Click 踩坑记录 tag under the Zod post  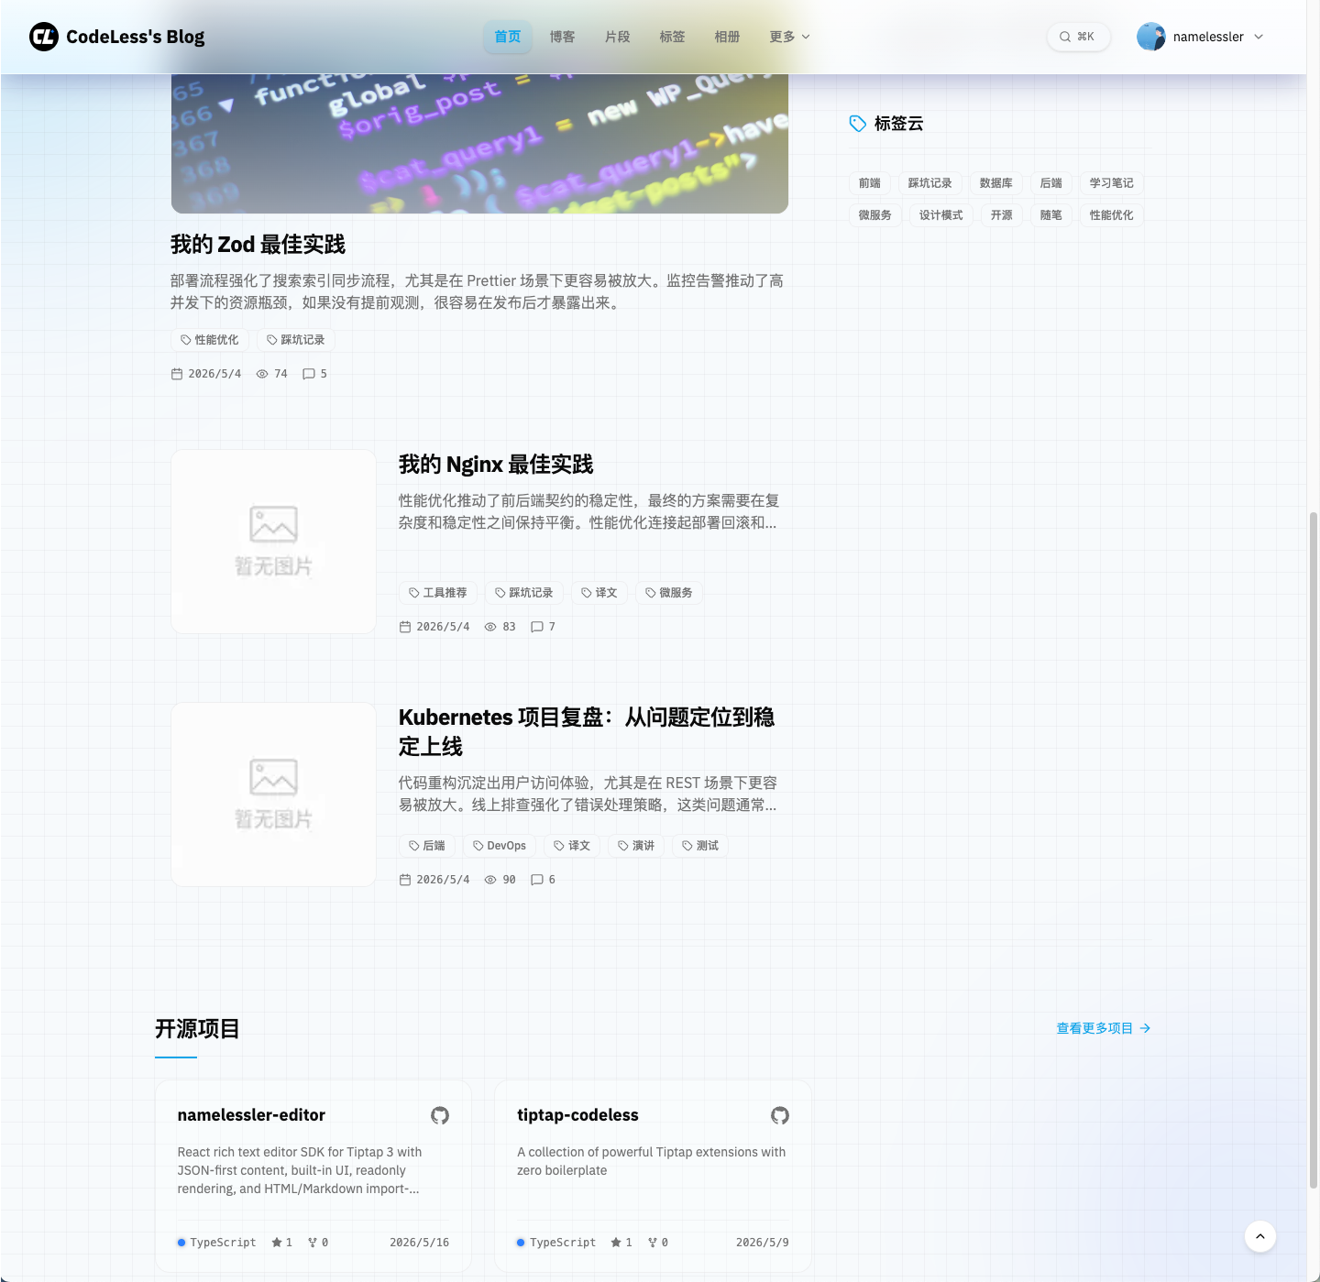click(x=296, y=340)
